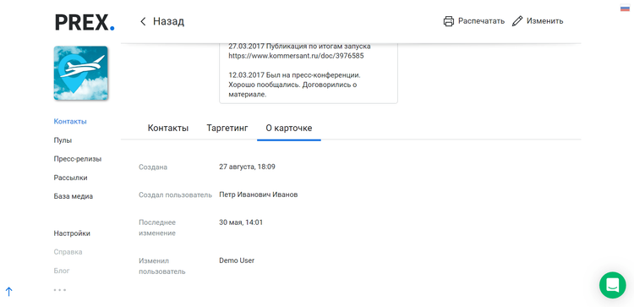Open the green chat widget button

point(613,285)
